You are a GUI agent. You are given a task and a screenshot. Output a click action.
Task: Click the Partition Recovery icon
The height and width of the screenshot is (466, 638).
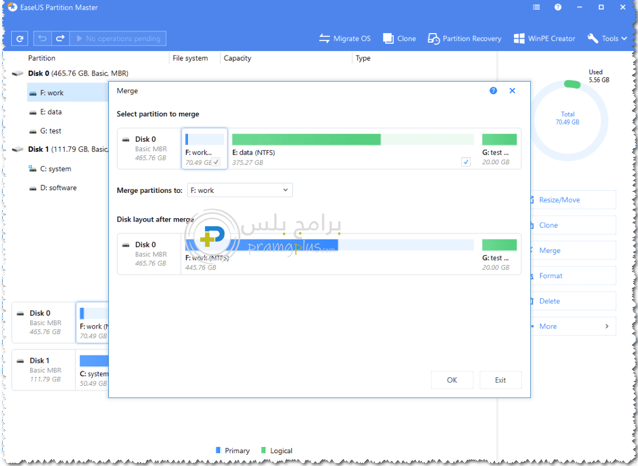(x=434, y=39)
